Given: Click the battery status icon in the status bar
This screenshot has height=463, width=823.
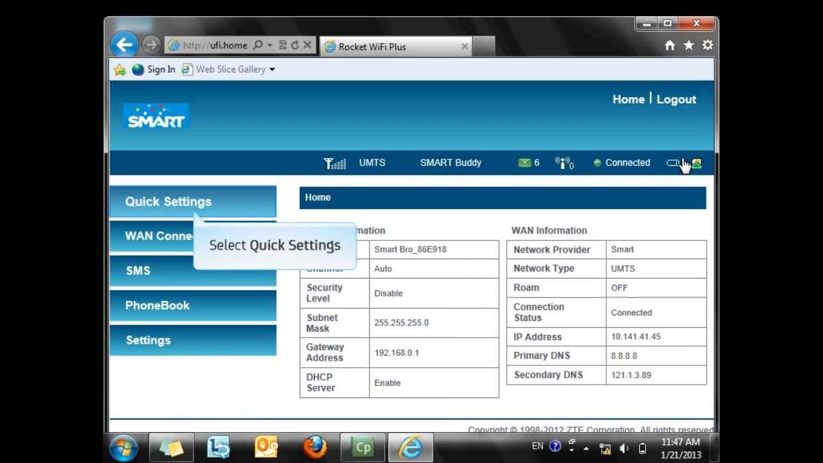Looking at the screenshot, I should (x=673, y=163).
